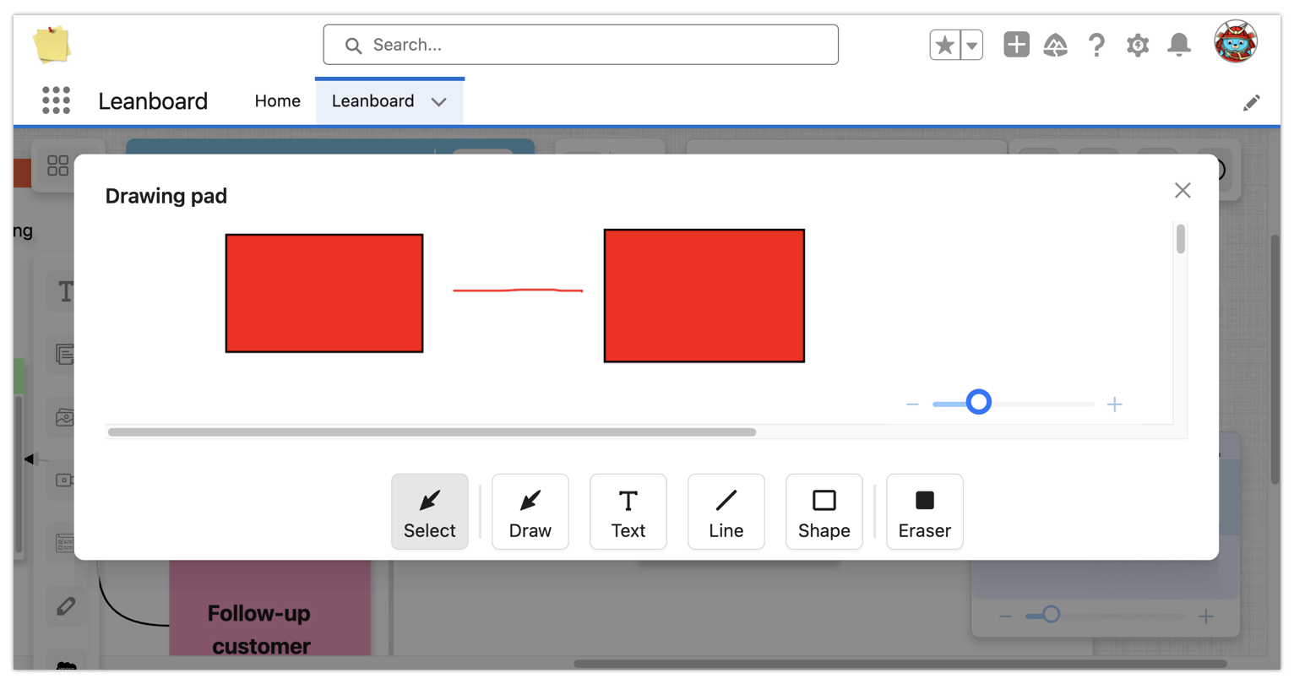The height and width of the screenshot is (684, 1294).
Task: Click the Select tool button
Action: [429, 512]
